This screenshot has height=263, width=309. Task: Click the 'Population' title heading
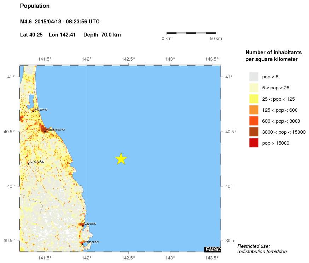click(35, 6)
